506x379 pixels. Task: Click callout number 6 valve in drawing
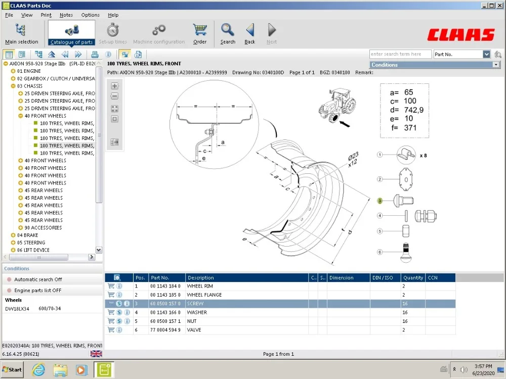click(x=380, y=252)
